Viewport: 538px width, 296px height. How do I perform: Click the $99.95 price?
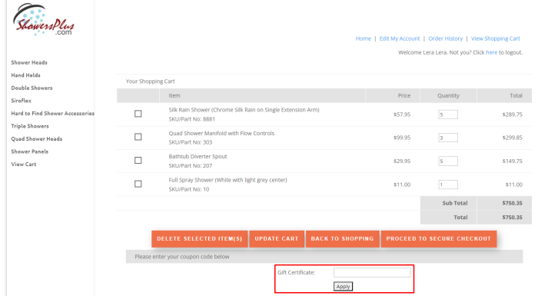pos(402,138)
